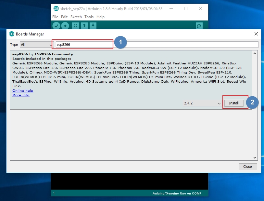
Task: Expand the version dropdown showing 2.4.2
Action: tap(202, 103)
